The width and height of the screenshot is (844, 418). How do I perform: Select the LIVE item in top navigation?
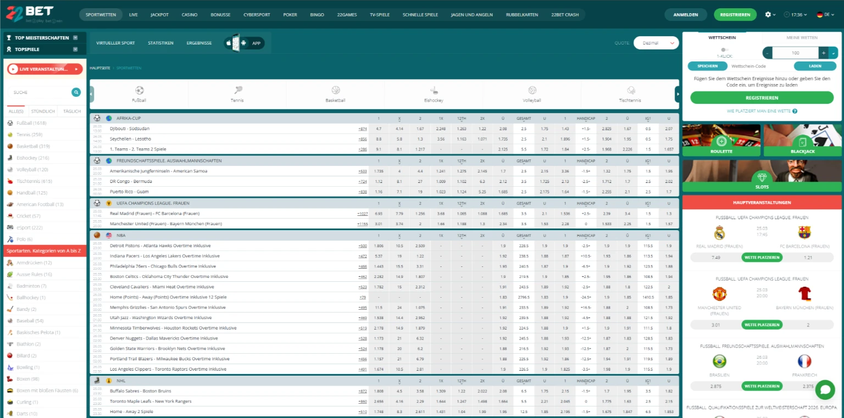133,15
